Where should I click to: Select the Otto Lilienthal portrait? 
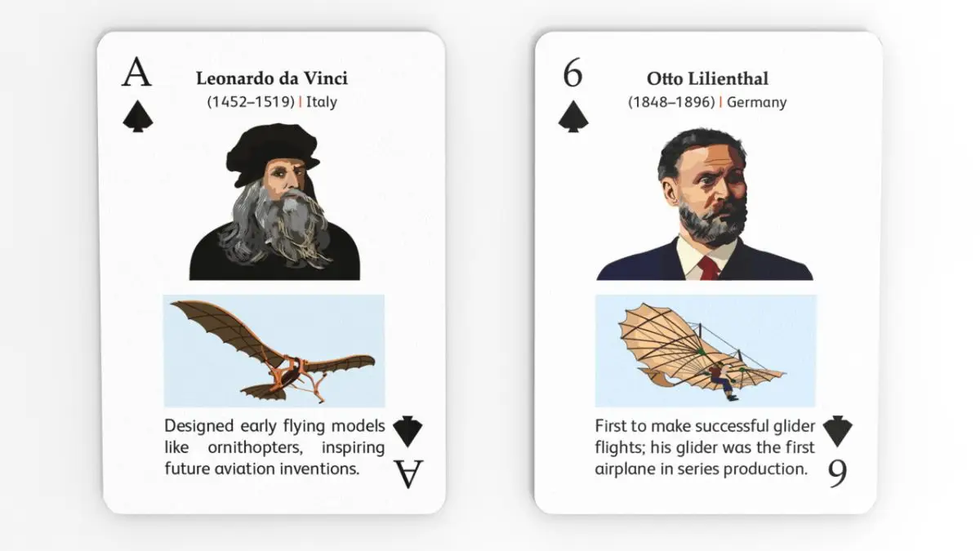(705, 204)
